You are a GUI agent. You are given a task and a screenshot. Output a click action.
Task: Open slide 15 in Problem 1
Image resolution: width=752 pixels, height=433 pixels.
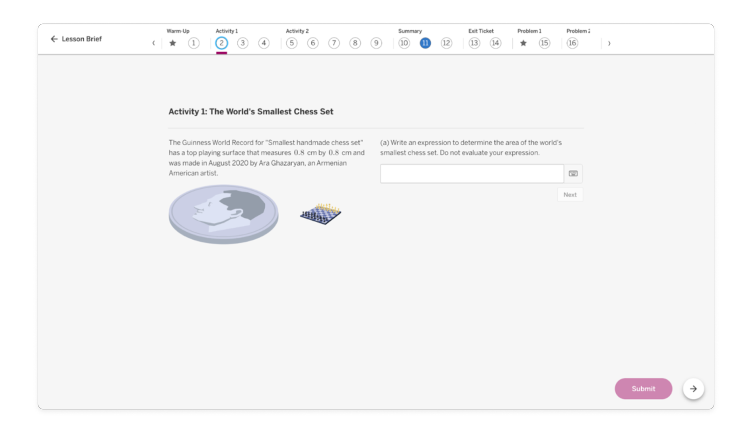click(544, 43)
